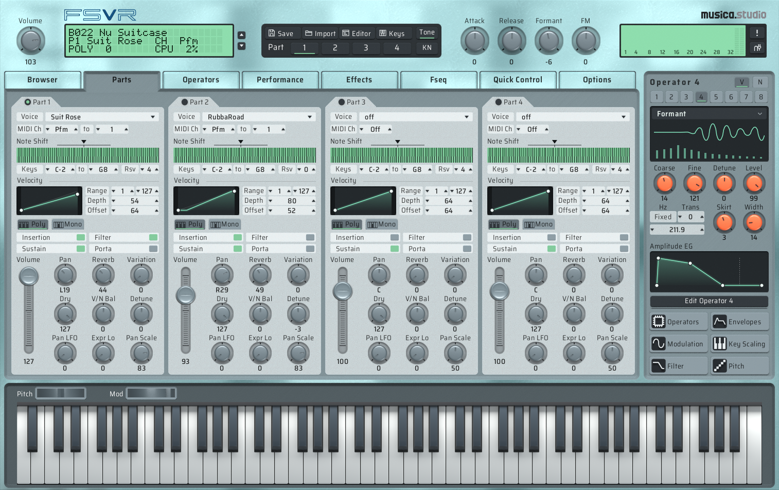Image resolution: width=779 pixels, height=490 pixels.
Task: Show the Keys keyboard icon button
Action: point(392,33)
